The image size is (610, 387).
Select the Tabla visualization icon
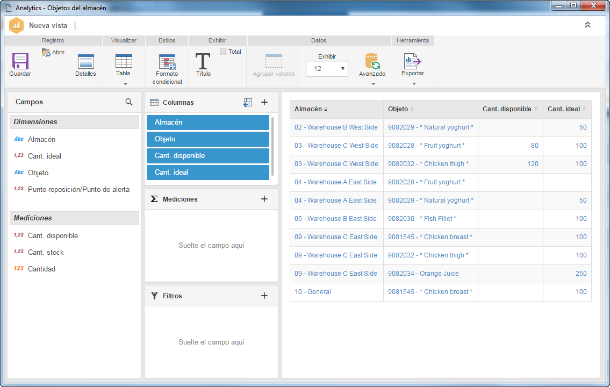pyautogui.click(x=123, y=61)
